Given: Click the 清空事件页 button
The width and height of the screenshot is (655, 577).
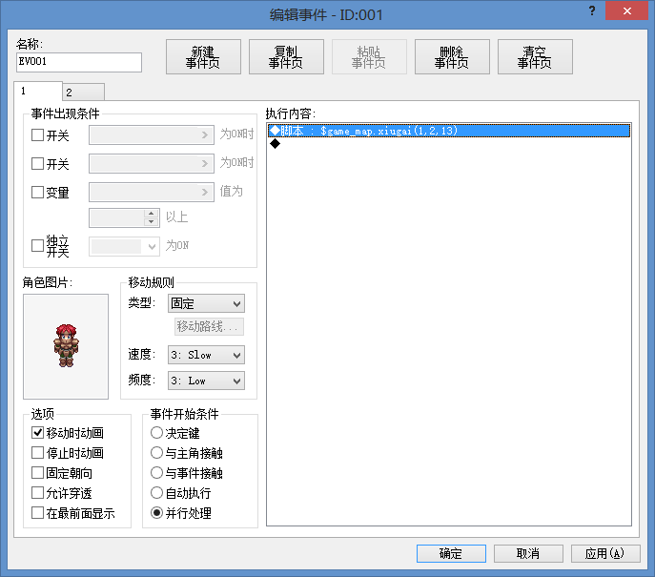Looking at the screenshot, I should coord(535,57).
